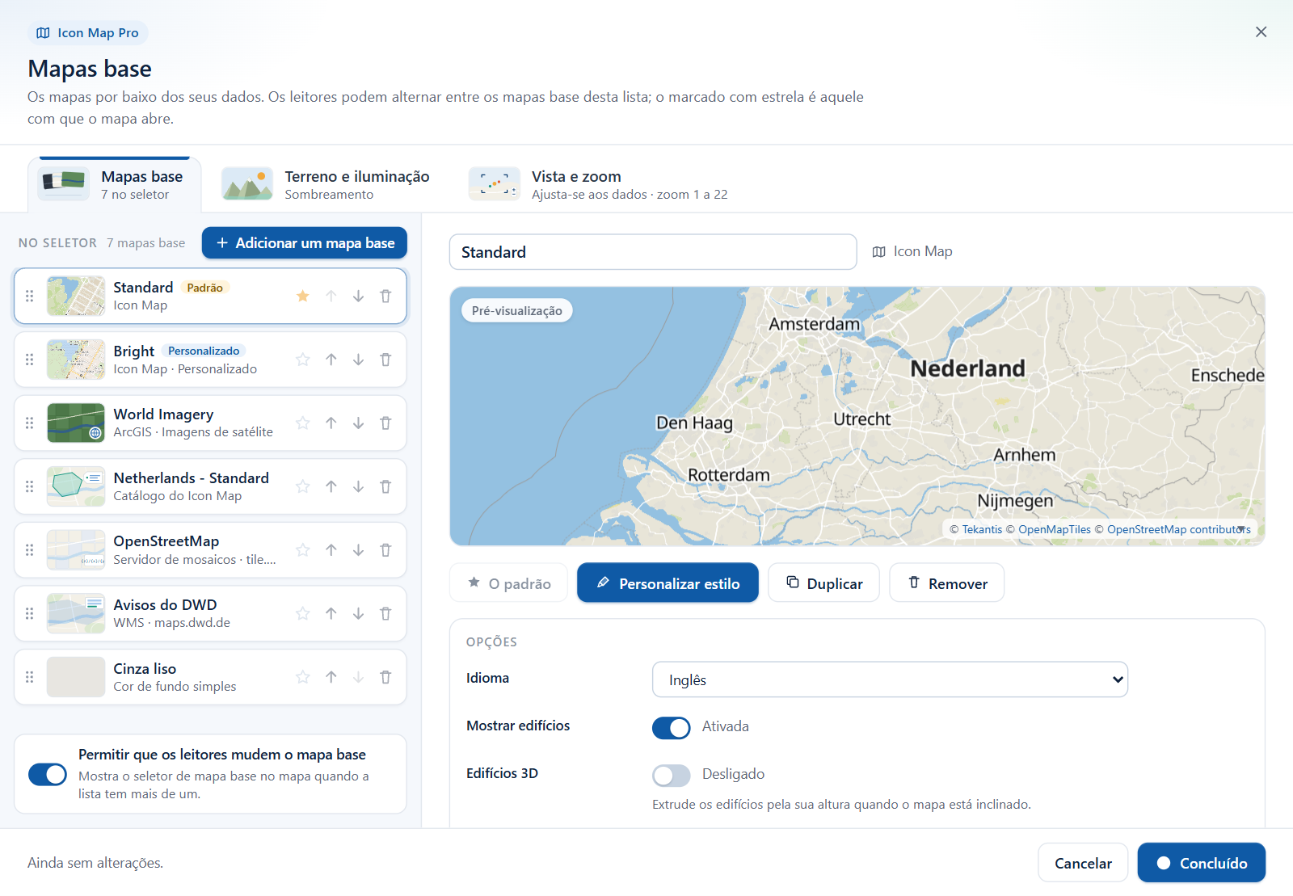Move OpenStreetMap up with arrow icon

click(331, 550)
